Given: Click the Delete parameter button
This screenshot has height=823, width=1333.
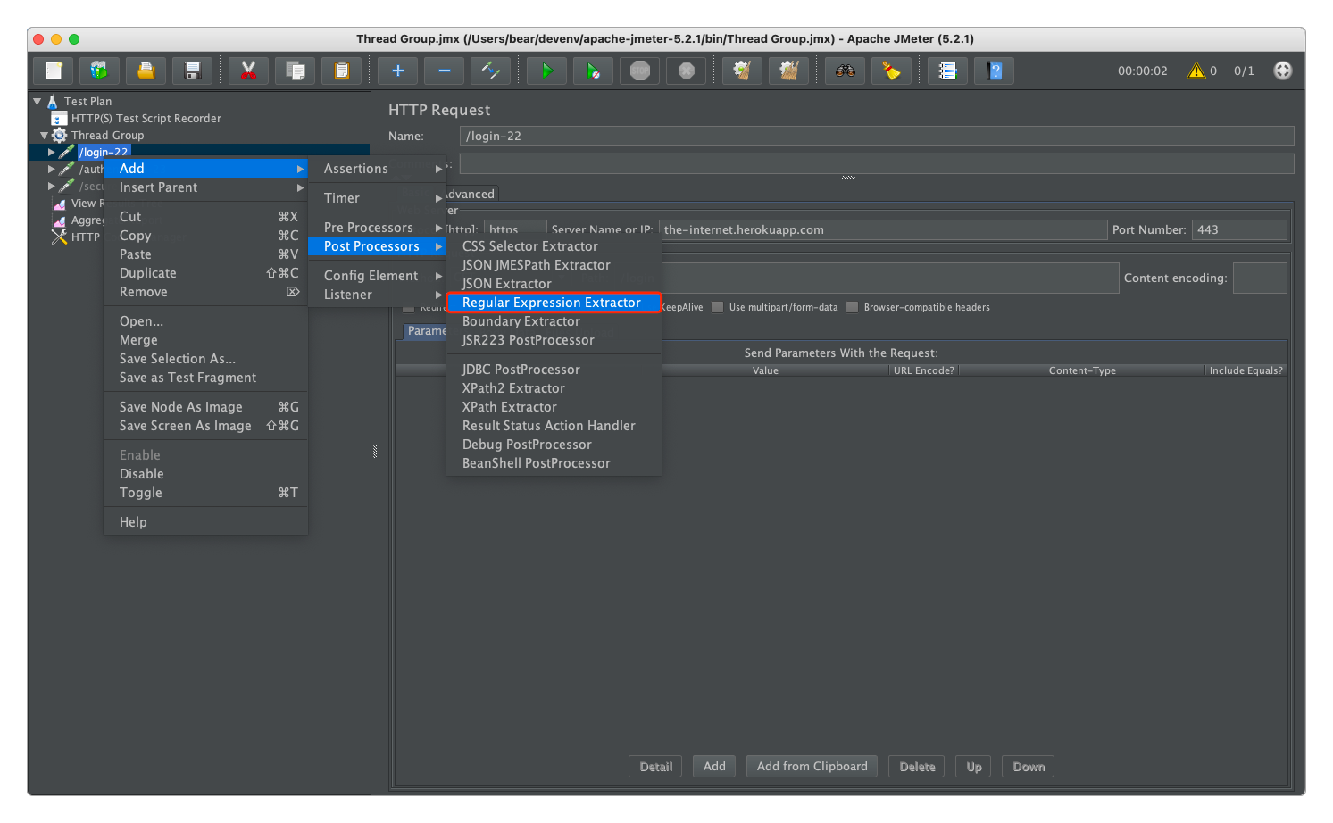Looking at the screenshot, I should (x=917, y=766).
